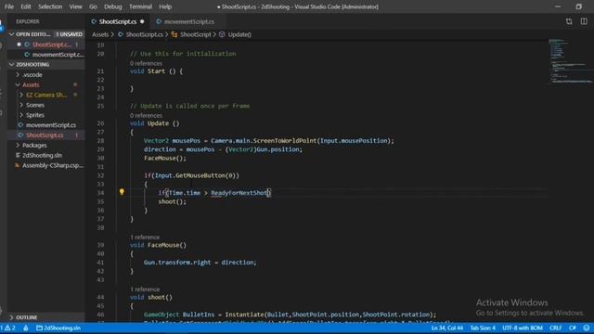Open the Edit menu
Image resolution: width=594 pixels, height=334 pixels.
26,6
